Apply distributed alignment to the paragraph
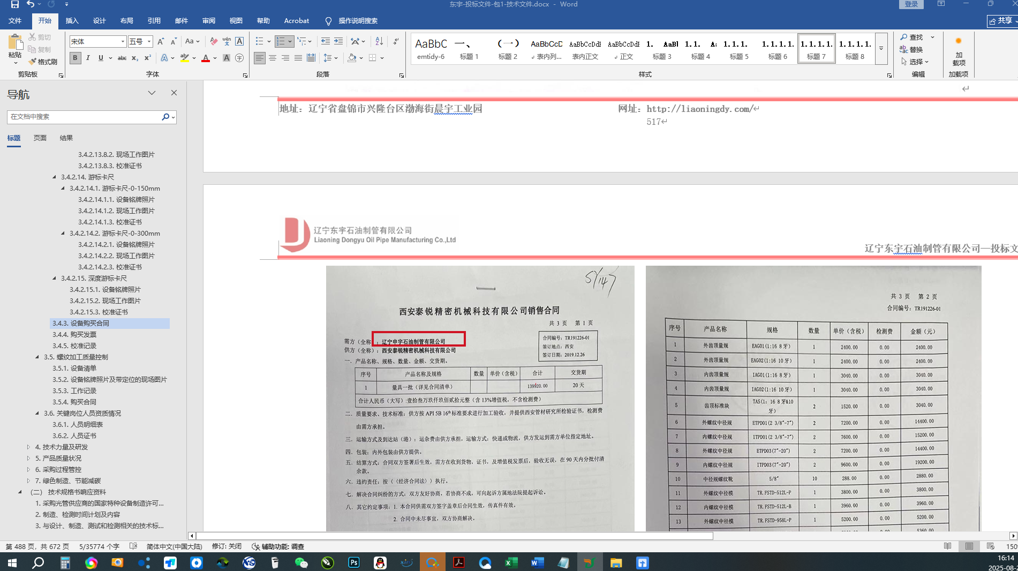 coord(311,58)
